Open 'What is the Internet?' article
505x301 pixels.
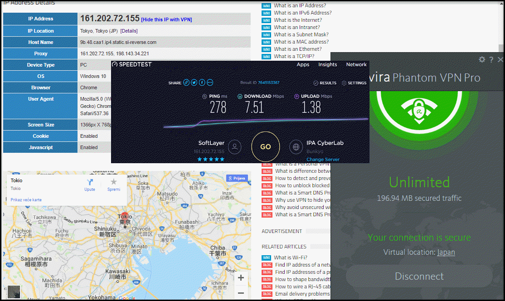click(x=298, y=20)
